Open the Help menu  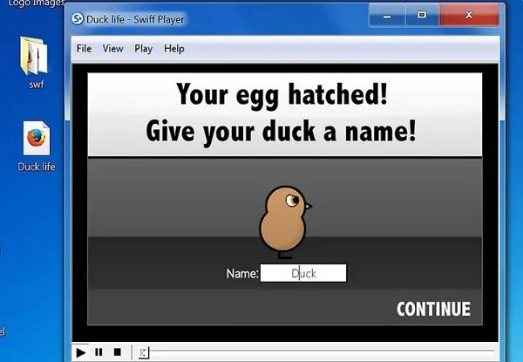tap(174, 49)
